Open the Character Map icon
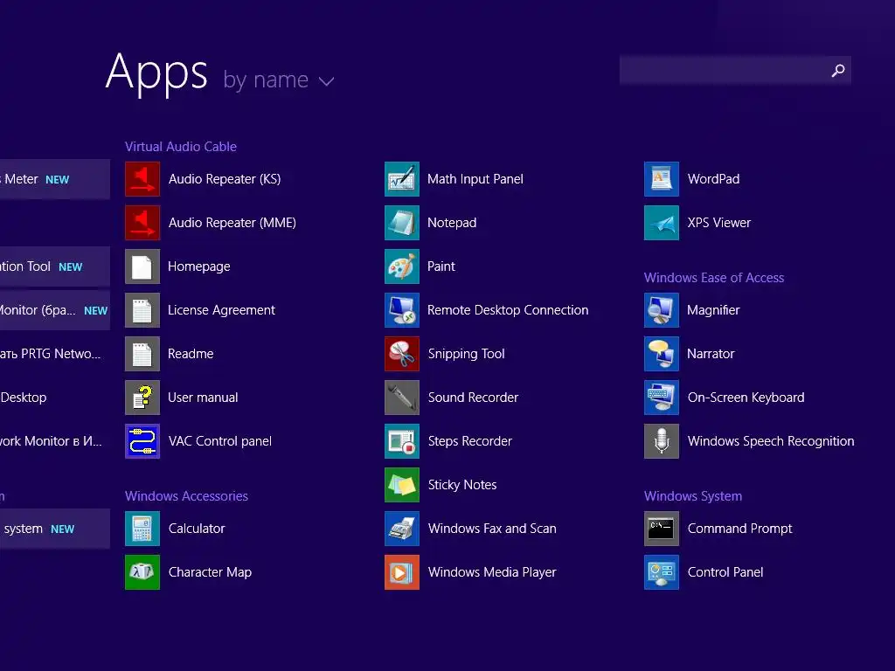 pyautogui.click(x=142, y=571)
